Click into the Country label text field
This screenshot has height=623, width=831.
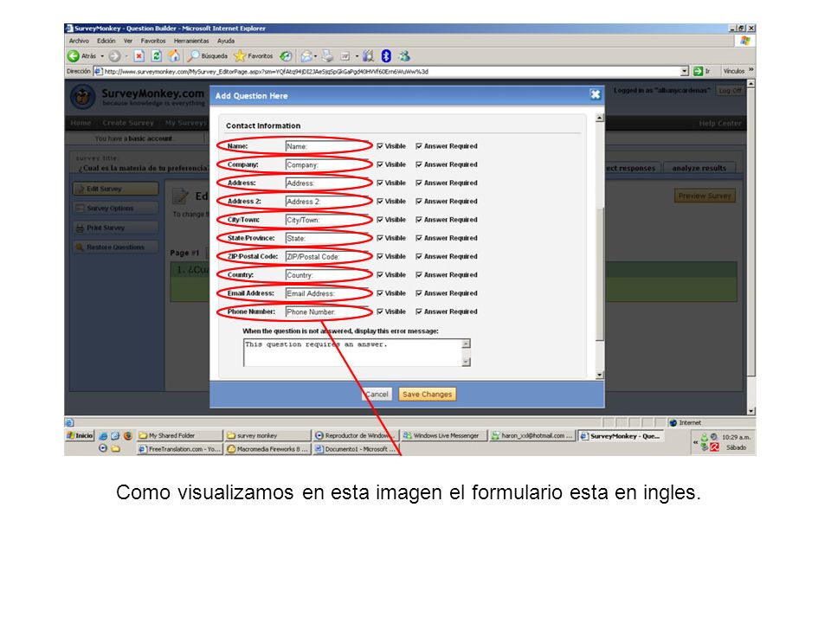click(327, 275)
